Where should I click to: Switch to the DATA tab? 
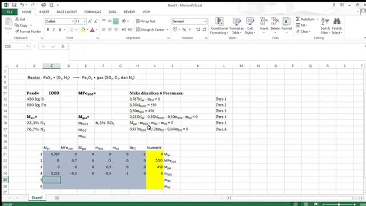112,12
